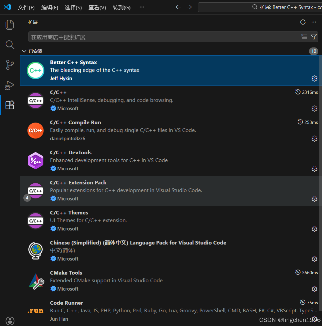Click the Code Runner .run icon
This screenshot has width=322, height=326.
coord(35,311)
